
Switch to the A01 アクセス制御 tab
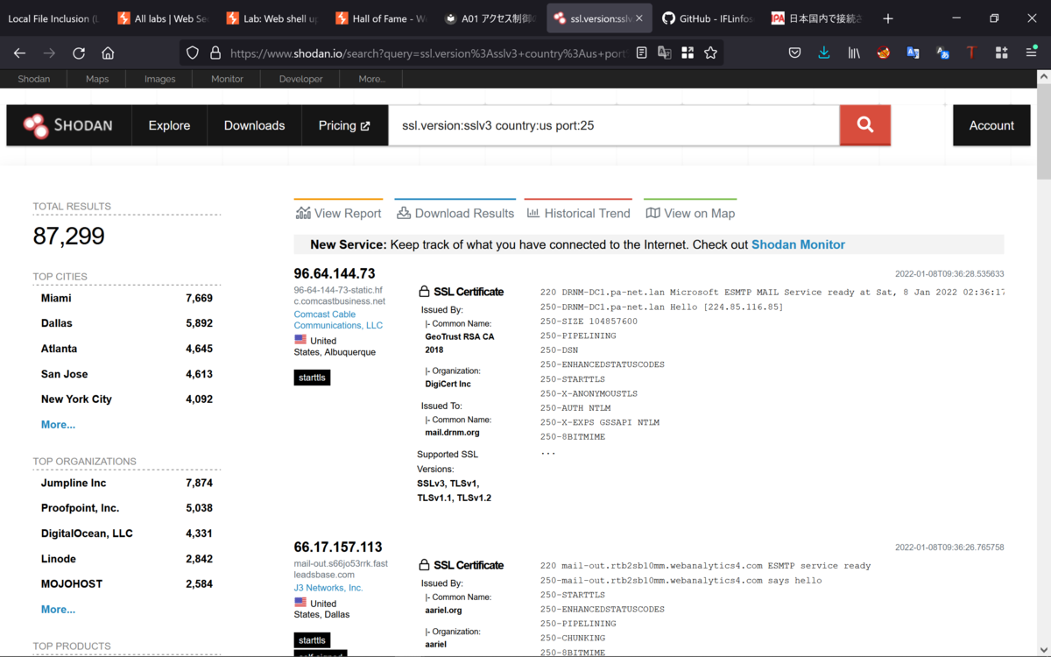point(490,18)
